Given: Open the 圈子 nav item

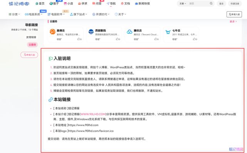Looking at the screenshot, I should point(54,3).
